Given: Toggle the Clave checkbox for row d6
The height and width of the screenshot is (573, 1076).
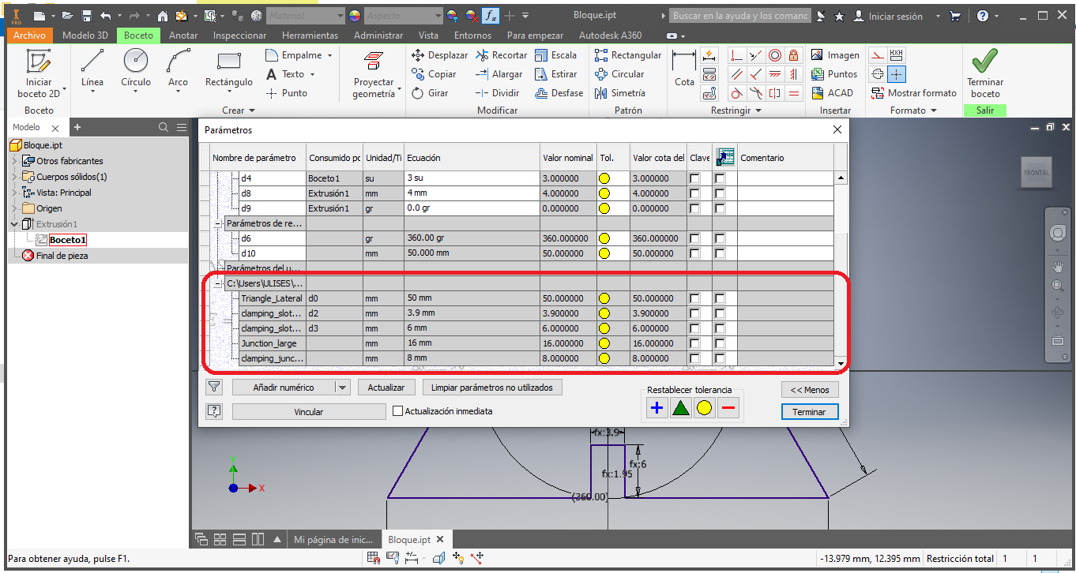Looking at the screenshot, I should click(694, 239).
